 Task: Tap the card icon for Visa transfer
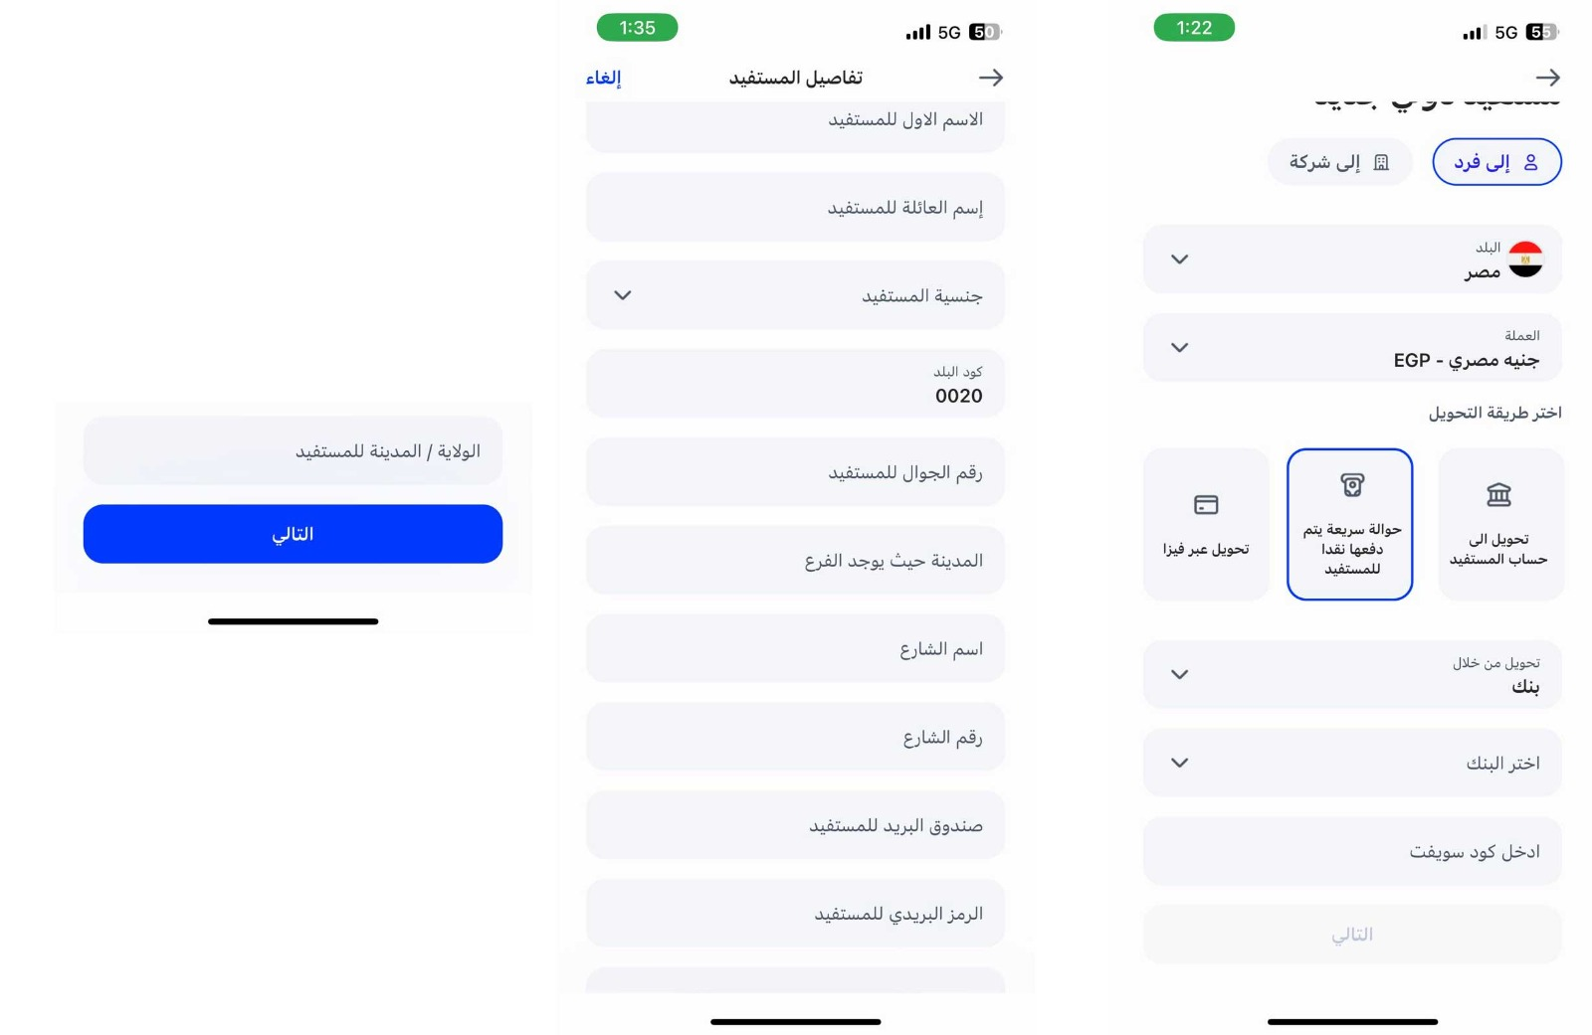click(x=1206, y=505)
